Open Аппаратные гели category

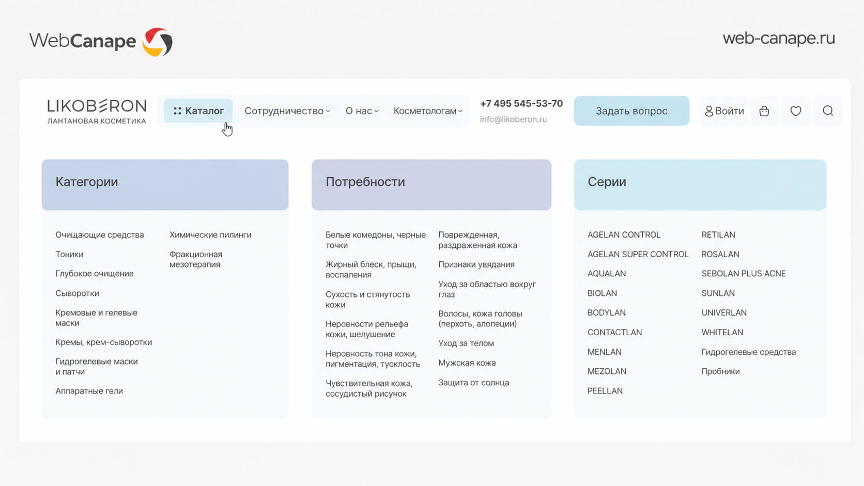(89, 391)
